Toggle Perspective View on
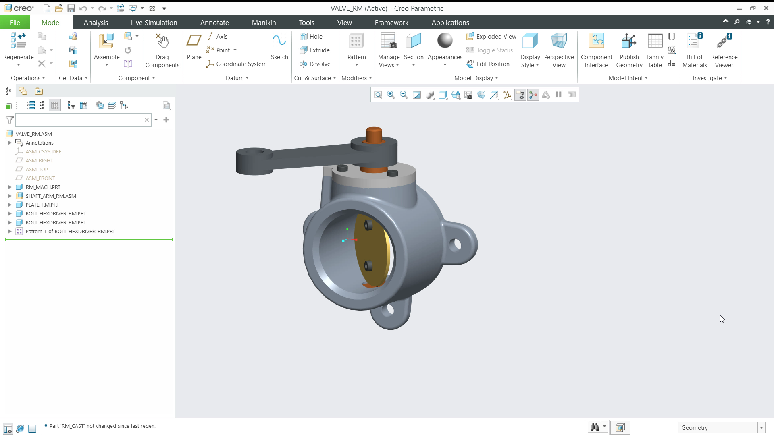Screen dimensions: 774x435 (559, 50)
